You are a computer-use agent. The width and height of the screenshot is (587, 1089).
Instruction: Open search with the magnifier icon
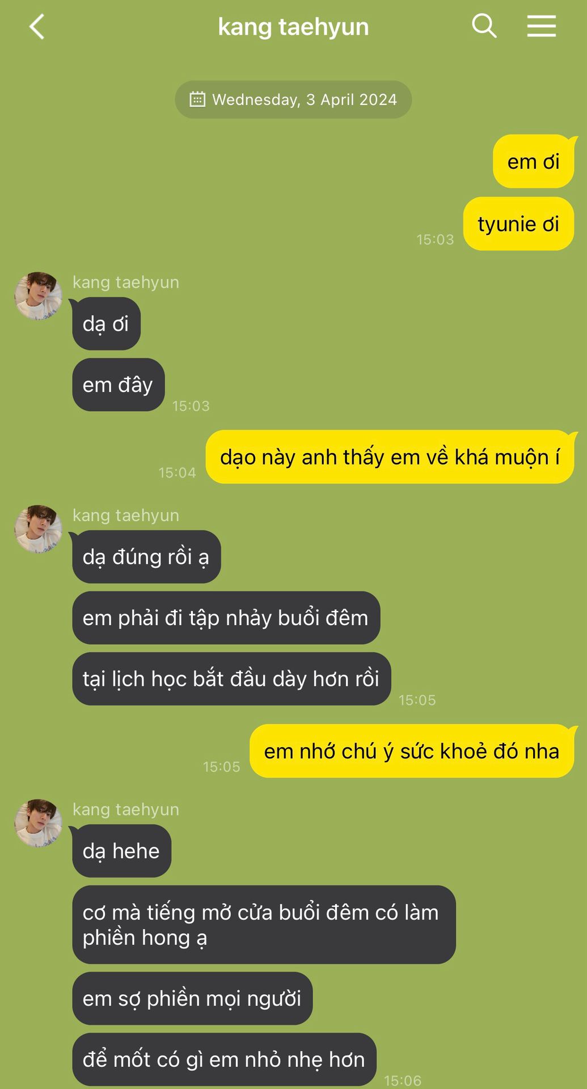[x=484, y=26]
